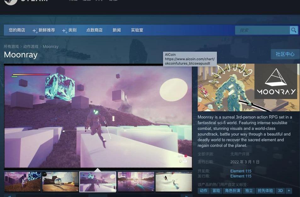Click the Moonray header capsule image
The width and height of the screenshot is (300, 197).
249,87
